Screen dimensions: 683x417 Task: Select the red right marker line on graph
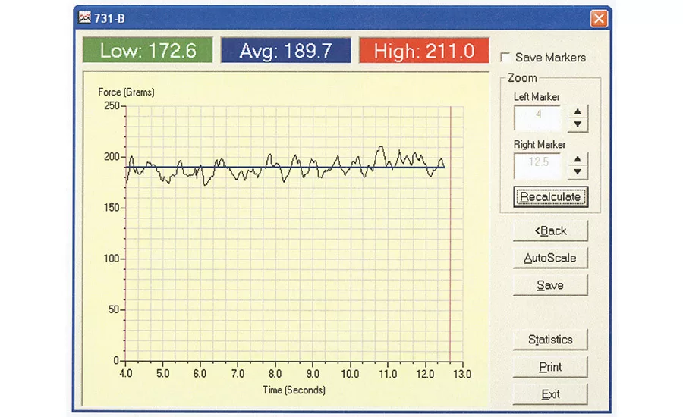click(451, 243)
